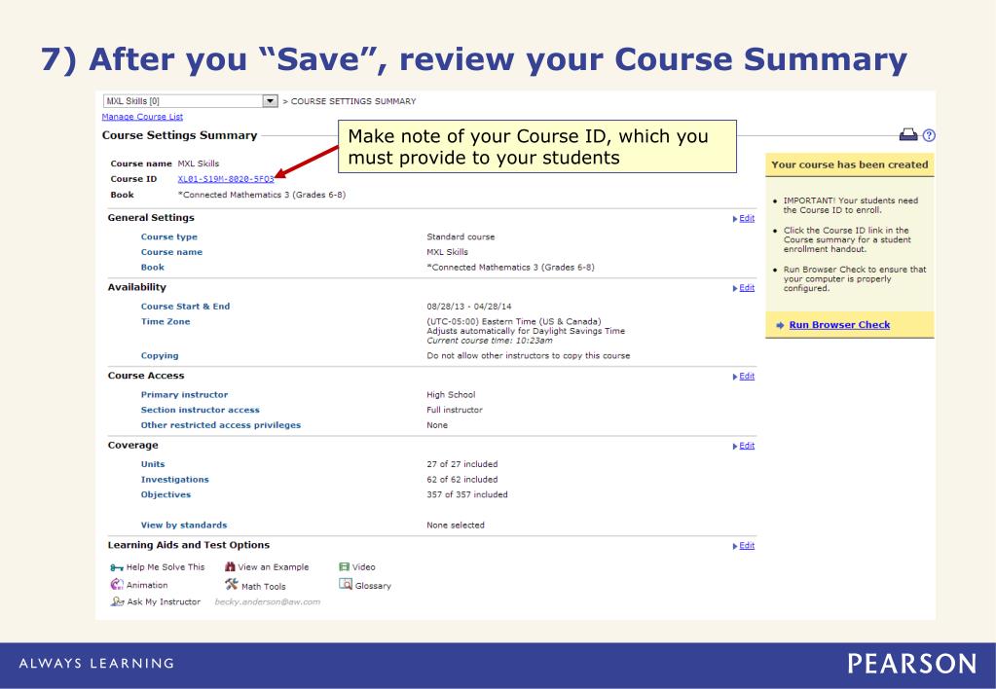Click the '62 of 62 included' value
The width and height of the screenshot is (996, 689).
461,480
